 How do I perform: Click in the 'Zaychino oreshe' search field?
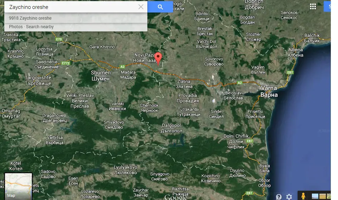pyautogui.click(x=72, y=7)
